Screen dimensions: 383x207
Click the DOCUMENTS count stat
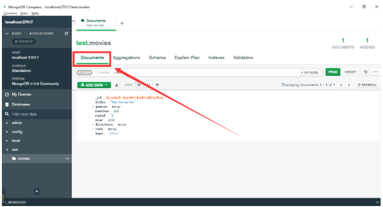pos(343,43)
